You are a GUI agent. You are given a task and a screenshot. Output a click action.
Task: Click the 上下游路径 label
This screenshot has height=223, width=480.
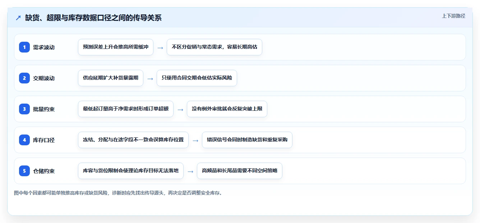point(453,16)
